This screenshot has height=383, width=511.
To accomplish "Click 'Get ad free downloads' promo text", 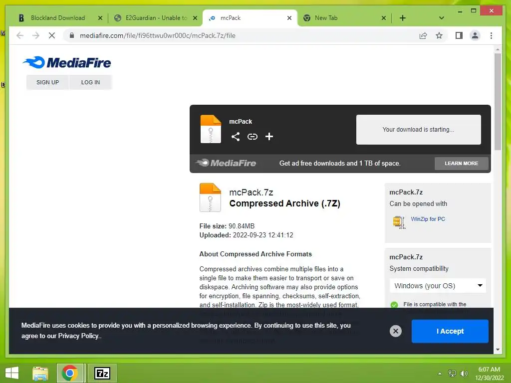I will [x=339, y=163].
